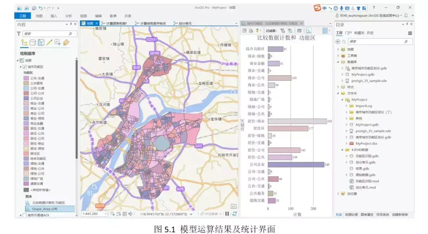Click the hamburger menu icon in the Catalog pane

tap(410, 33)
